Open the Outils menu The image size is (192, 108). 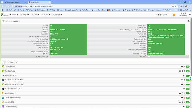tap(35, 14)
